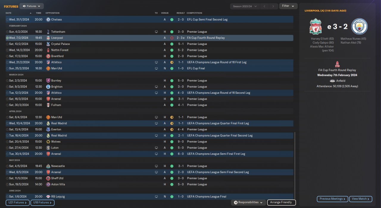Open U21 Fixtures
Image resolution: width=381 pixels, height=208 pixels.
(x=18, y=203)
